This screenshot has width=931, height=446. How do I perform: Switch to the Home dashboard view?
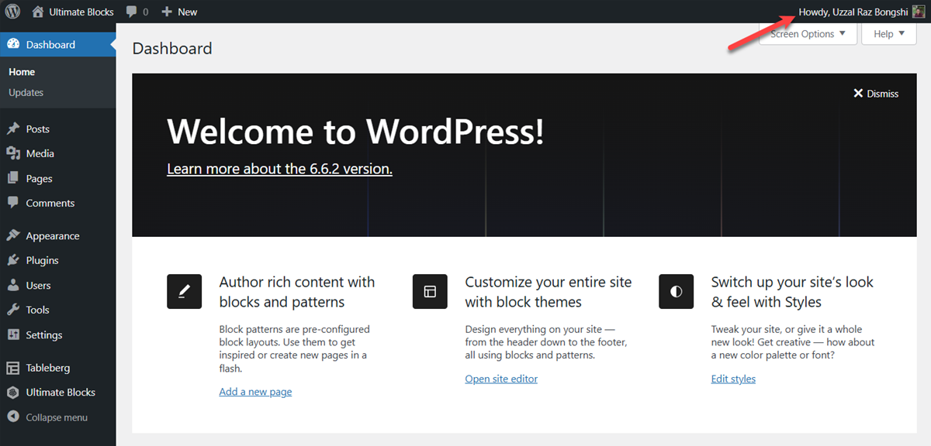22,71
